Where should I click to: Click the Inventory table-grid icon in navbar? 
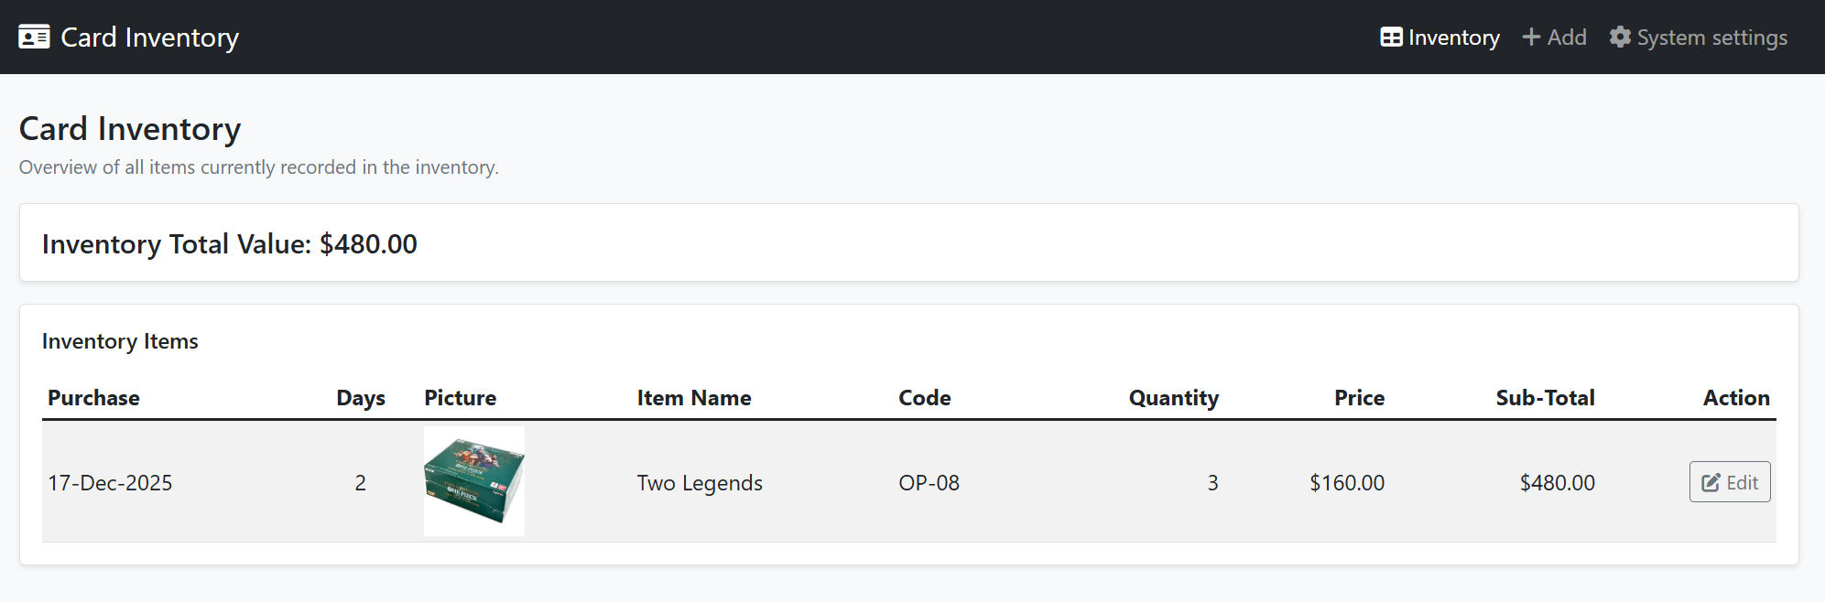(1391, 38)
